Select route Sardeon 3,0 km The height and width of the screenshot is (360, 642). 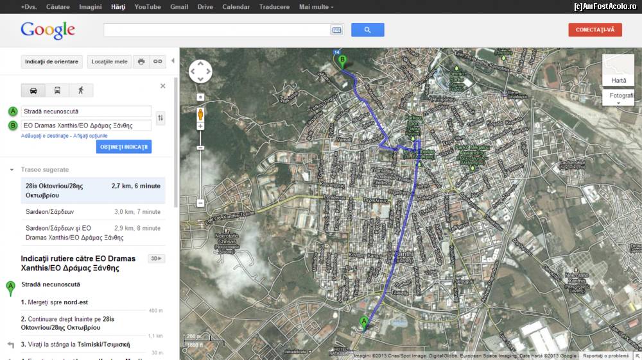tap(93, 211)
